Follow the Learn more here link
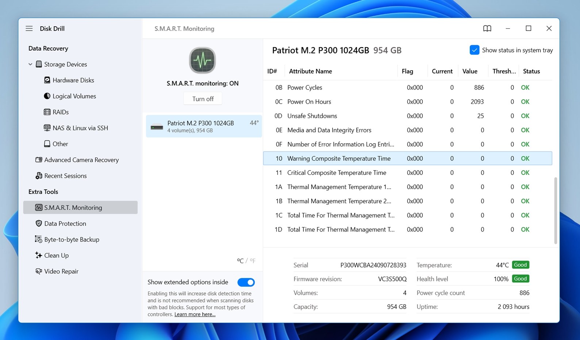Viewport: 580px width, 340px height. pyautogui.click(x=195, y=314)
